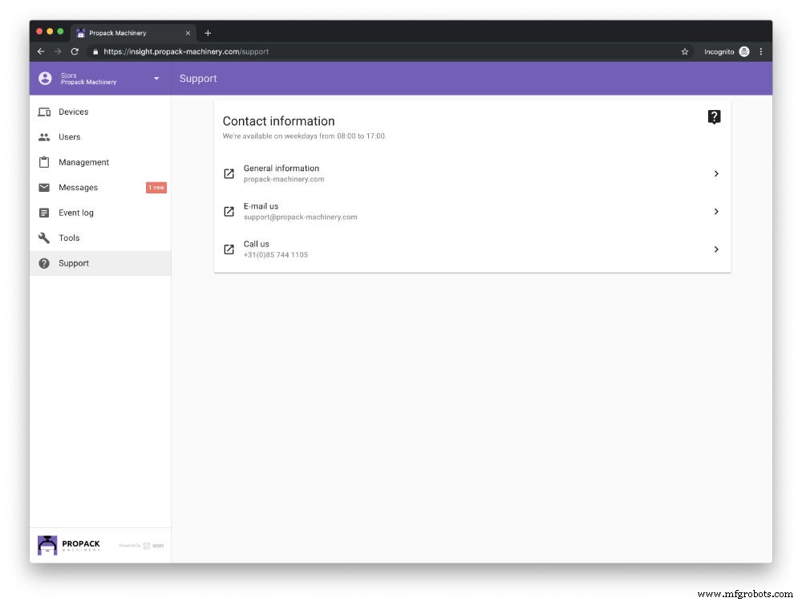Click the browser address bar URL

186,51
